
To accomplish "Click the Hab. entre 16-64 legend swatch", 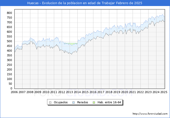I will click(94, 103).
